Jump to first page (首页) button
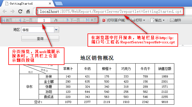 pos(7,20)
